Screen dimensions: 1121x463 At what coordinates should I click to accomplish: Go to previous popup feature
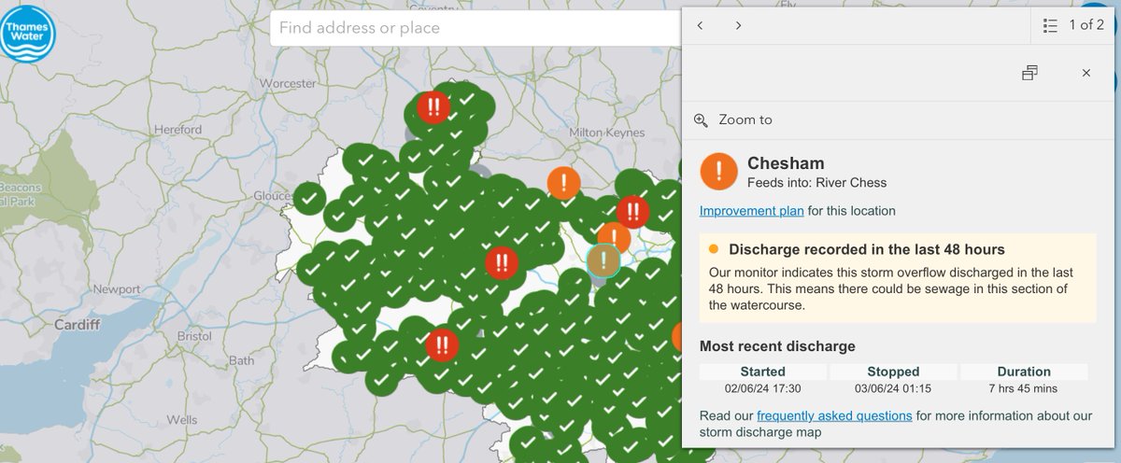[701, 25]
